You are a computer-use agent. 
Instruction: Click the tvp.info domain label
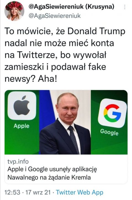coord(18,161)
